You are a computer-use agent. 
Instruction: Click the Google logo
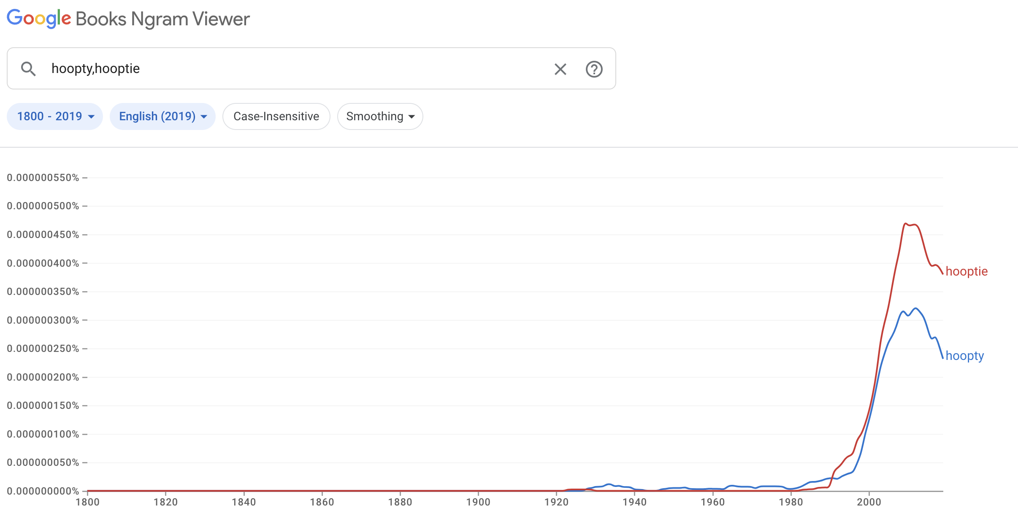click(39, 19)
